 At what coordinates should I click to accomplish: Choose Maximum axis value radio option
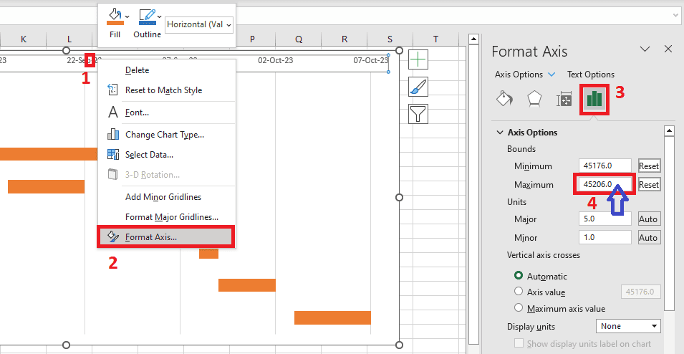pos(519,308)
